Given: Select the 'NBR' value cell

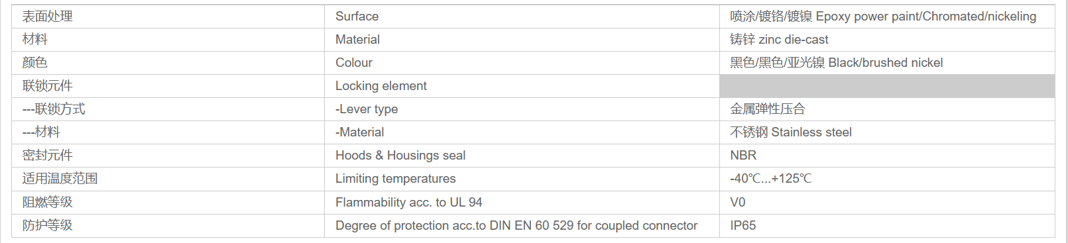Looking at the screenshot, I should [x=887, y=156].
